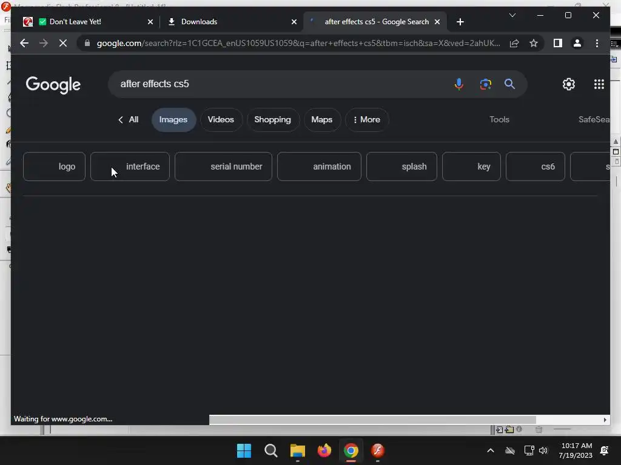621x465 pixels.
Task: Click the Chrome address bar URL
Action: tap(298, 43)
